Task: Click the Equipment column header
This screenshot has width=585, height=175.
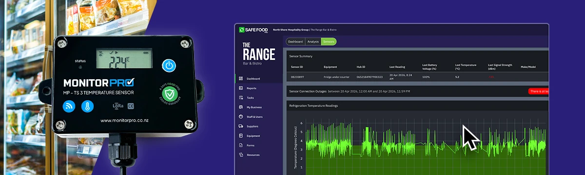Action: (x=330, y=67)
